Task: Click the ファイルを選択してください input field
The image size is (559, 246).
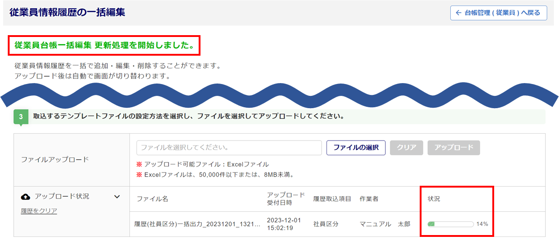Action: click(229, 148)
